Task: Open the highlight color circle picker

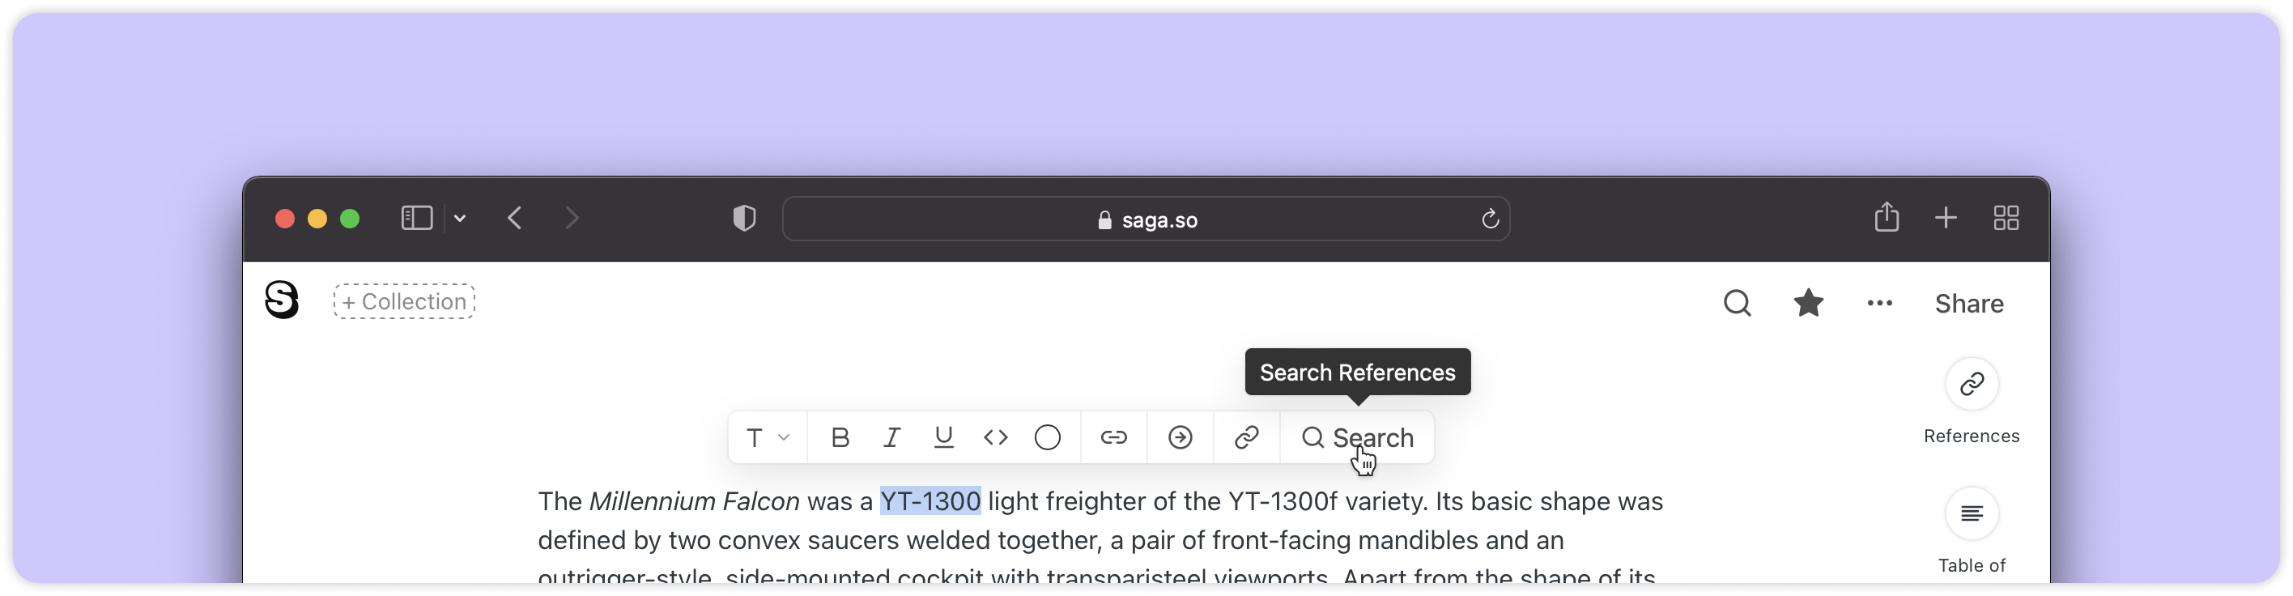Action: coord(1048,437)
